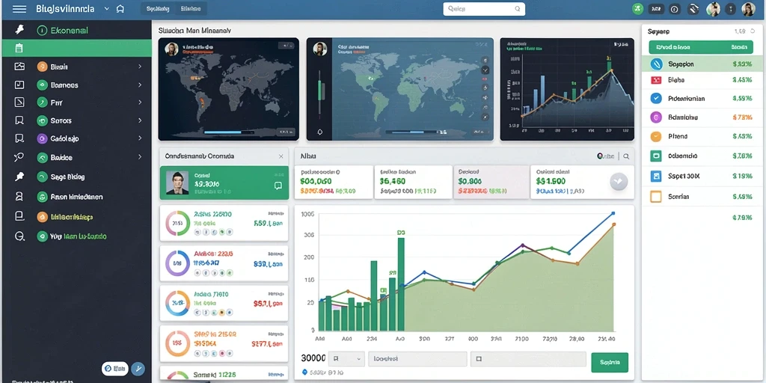766x383 pixels.
Task: Click the home icon in the top bar
Action: click(120, 9)
